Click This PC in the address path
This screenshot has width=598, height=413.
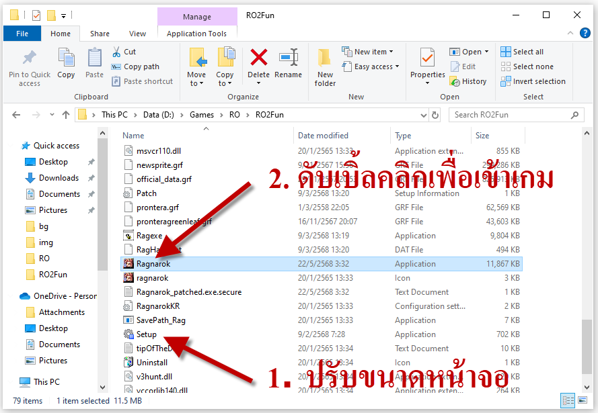coord(114,115)
